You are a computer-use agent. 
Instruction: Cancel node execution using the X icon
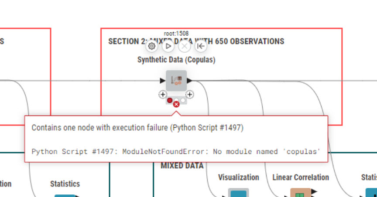pyautogui.click(x=185, y=46)
